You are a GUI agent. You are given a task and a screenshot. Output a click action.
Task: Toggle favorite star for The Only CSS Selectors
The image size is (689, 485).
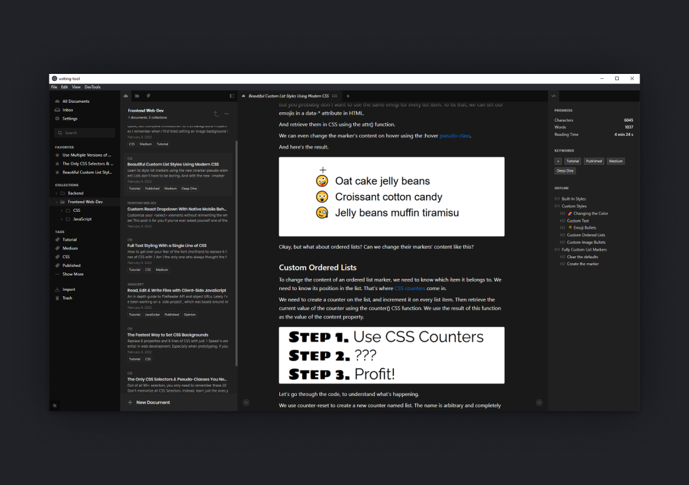[58, 164]
